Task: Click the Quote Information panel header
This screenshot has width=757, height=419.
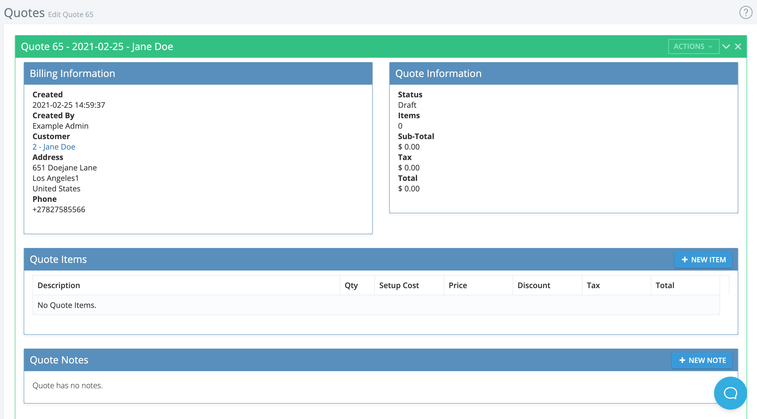Action: tap(439, 73)
